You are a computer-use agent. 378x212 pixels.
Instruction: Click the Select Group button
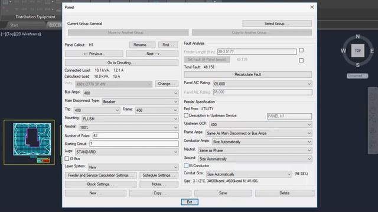[x=277, y=24]
